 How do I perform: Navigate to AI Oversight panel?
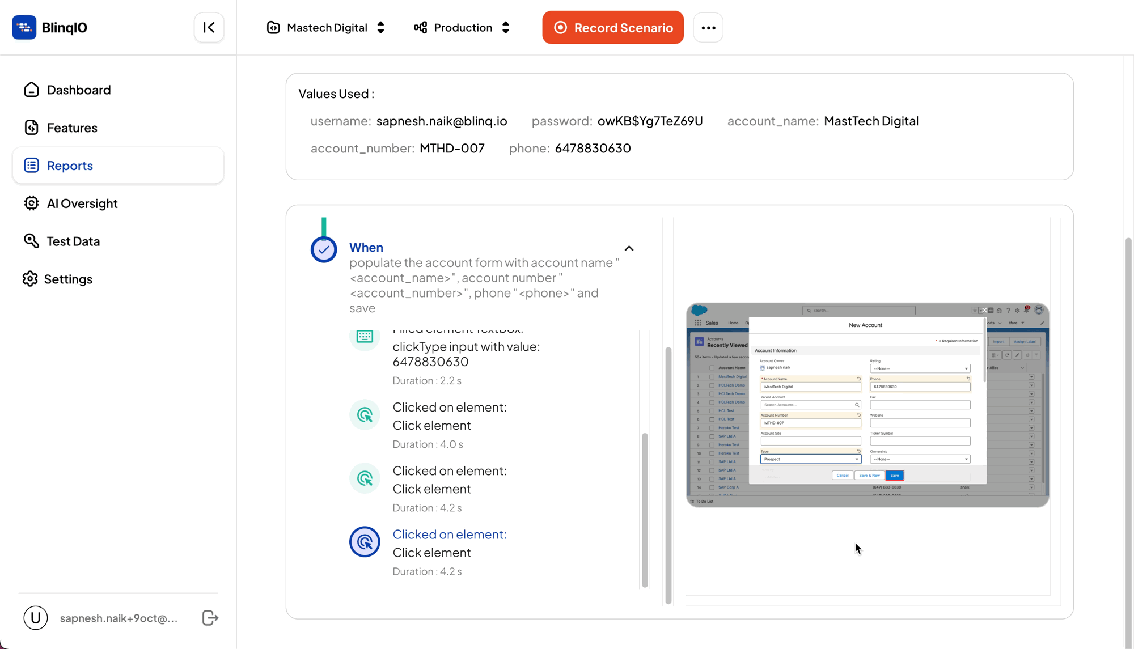pos(82,203)
